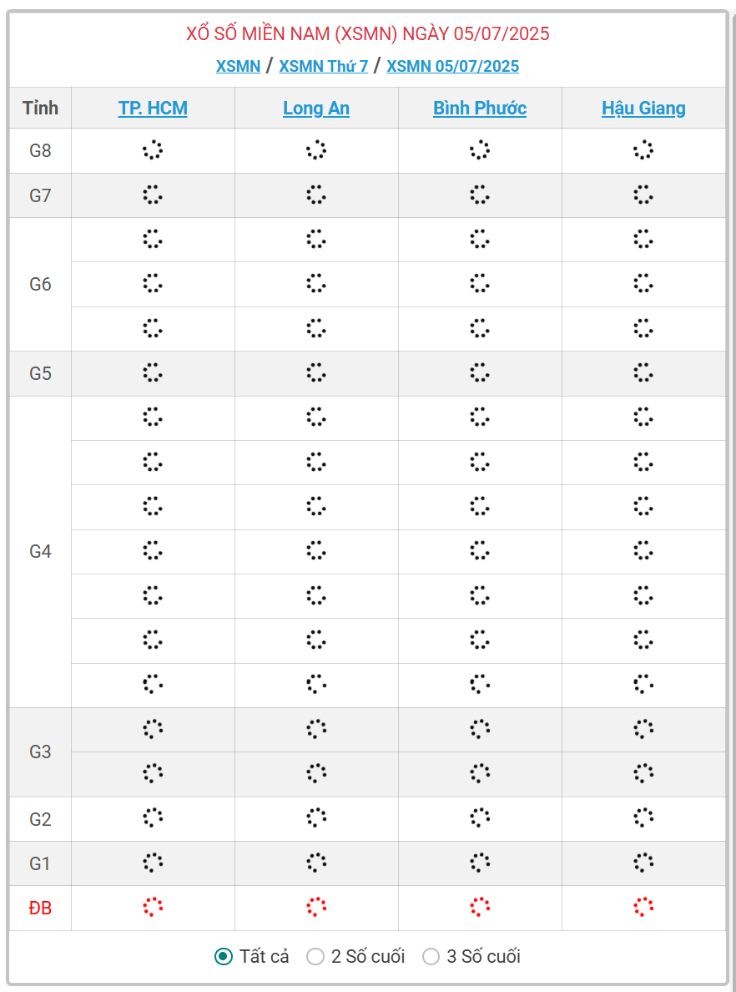736x992 pixels.
Task: Click the red ĐB spinner under Long An
Action: 316,907
